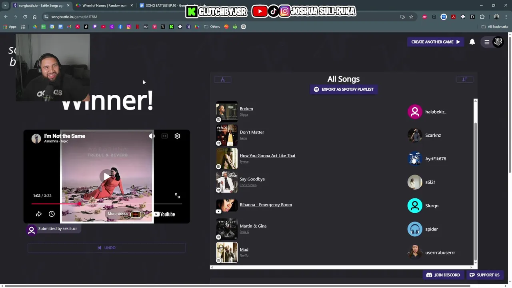Seek on the video progress bar
This screenshot has height=288, width=512.
tap(107, 204)
